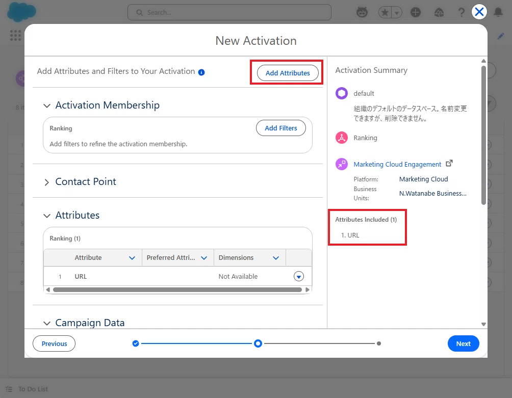
Task: Click the Ranking segment icon in summary
Action: [x=342, y=138]
